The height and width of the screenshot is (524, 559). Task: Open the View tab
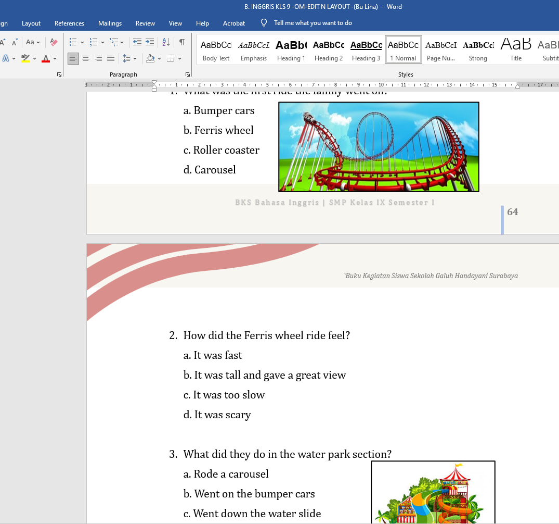(x=175, y=23)
